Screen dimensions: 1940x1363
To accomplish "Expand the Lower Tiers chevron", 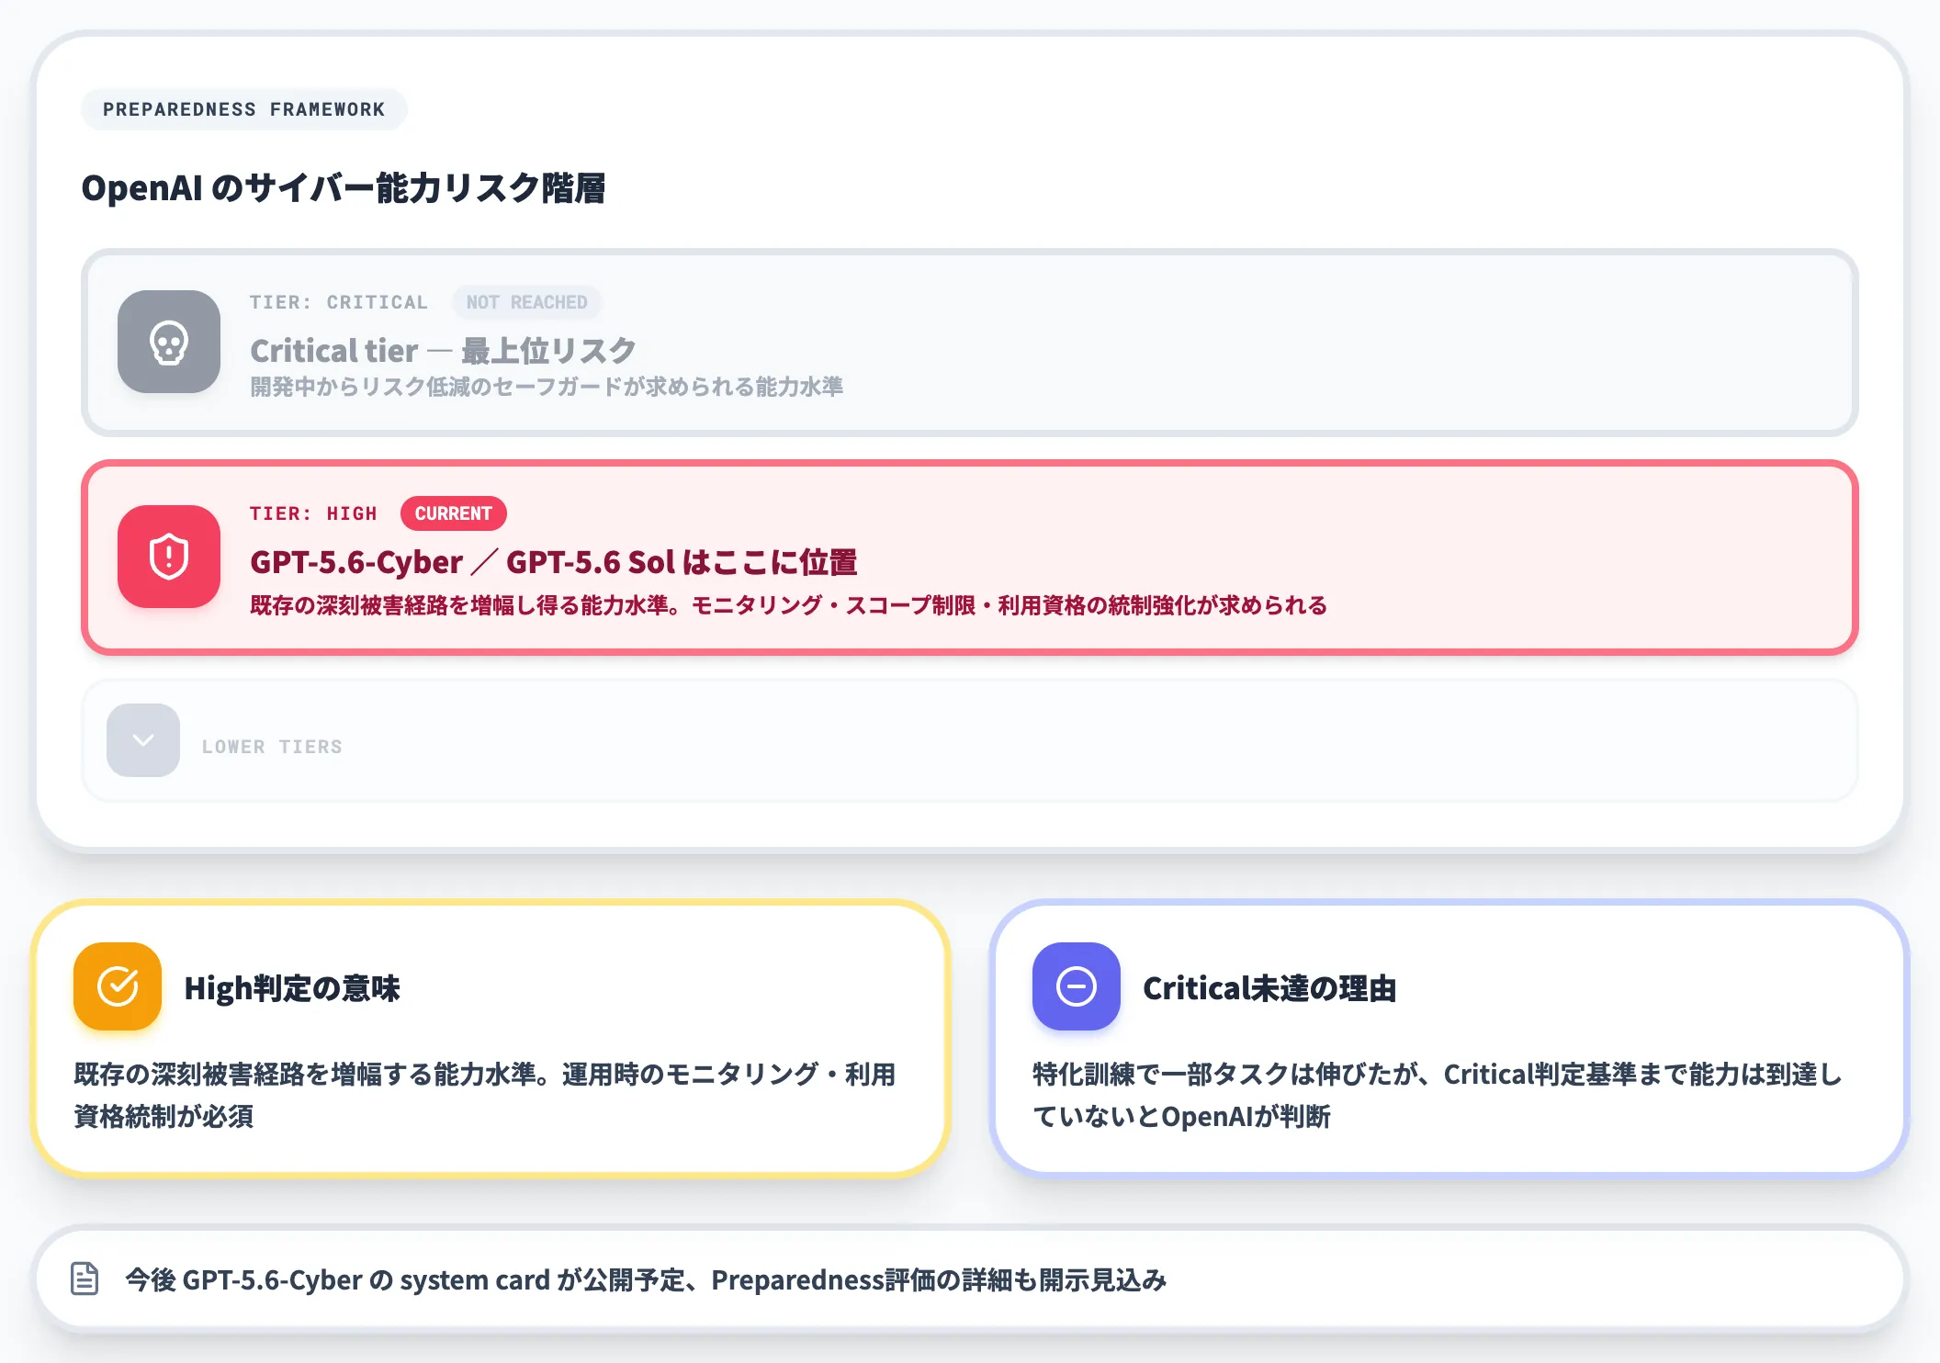I will tap(143, 740).
